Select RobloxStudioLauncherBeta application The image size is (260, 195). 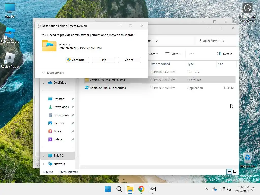click(x=159, y=88)
